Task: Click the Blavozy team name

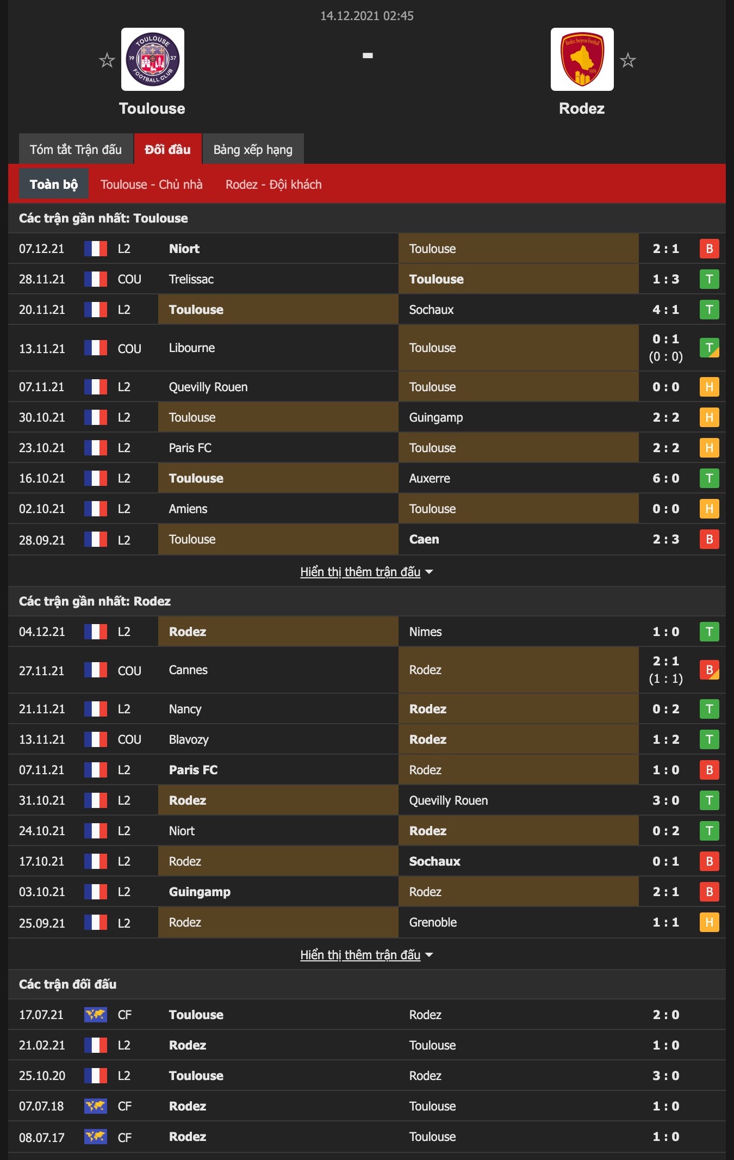Action: [x=189, y=739]
